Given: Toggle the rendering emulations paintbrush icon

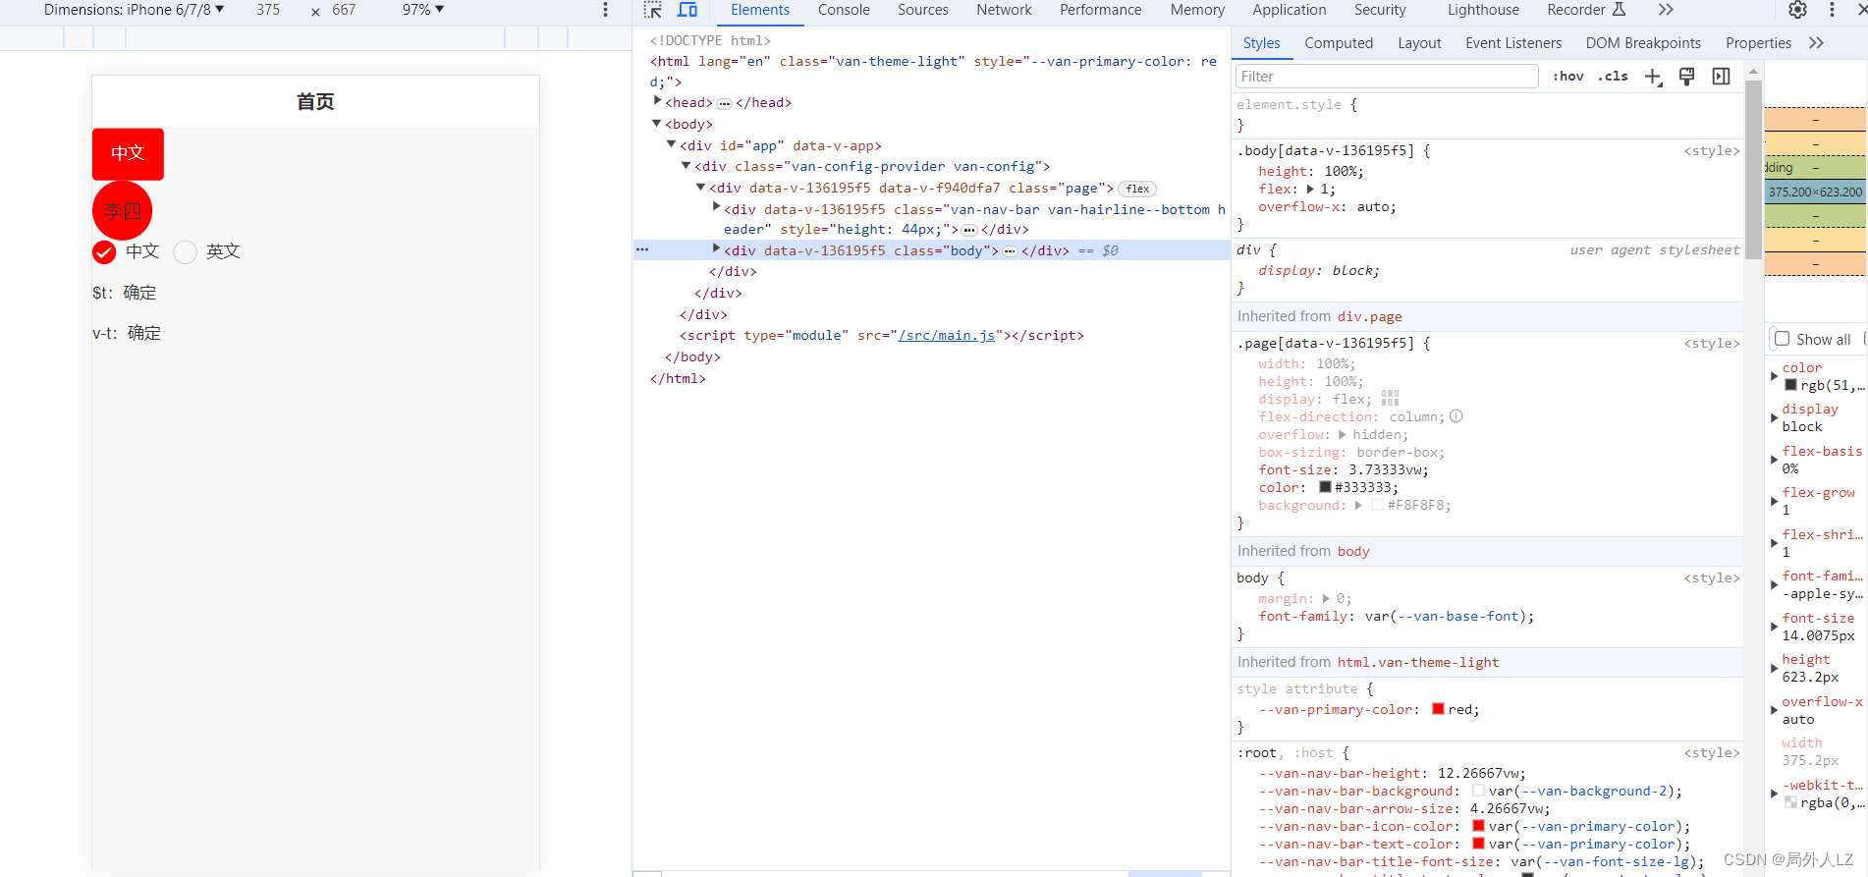Looking at the screenshot, I should click(x=1687, y=77).
